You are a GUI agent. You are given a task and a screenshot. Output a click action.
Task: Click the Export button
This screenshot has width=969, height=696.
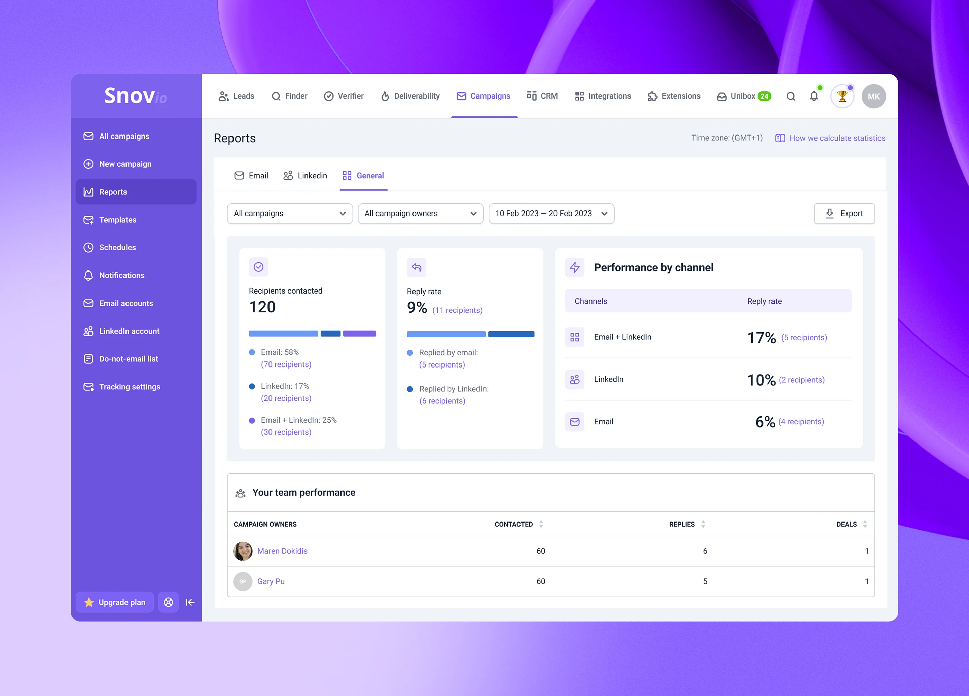coord(844,214)
